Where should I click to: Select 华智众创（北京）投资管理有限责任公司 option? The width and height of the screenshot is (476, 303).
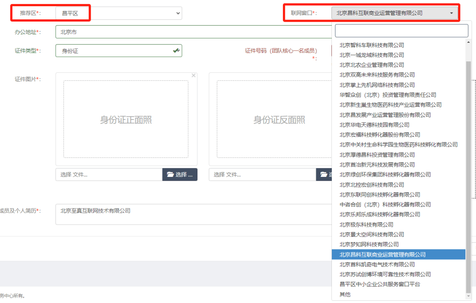tap(398, 95)
